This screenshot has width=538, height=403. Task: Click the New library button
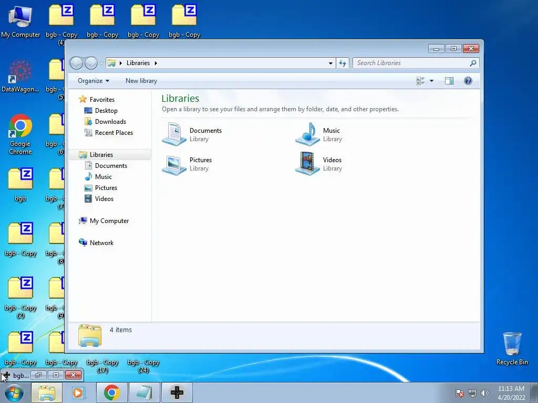pos(141,81)
